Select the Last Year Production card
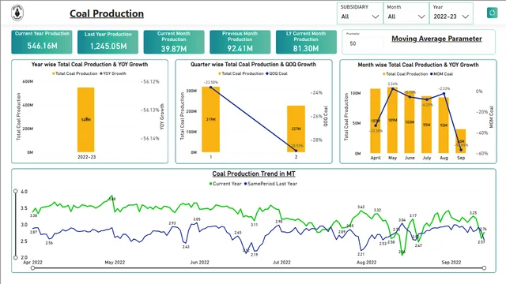Screen dimensions: 506x284 pyautogui.click(x=108, y=42)
